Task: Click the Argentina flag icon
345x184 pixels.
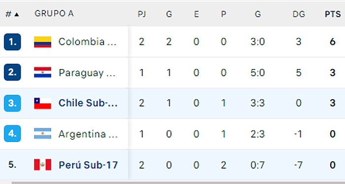Action: 43,134
